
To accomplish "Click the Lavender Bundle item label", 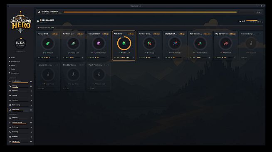I will [99, 53].
